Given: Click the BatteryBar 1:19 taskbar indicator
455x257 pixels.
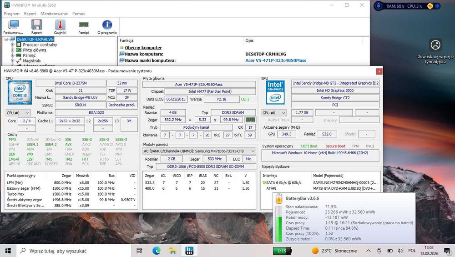Looking at the screenshot, I should coord(282,251).
